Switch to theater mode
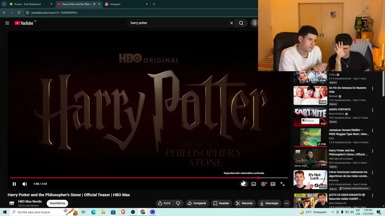This screenshot has width=385, height=216. click(273, 184)
